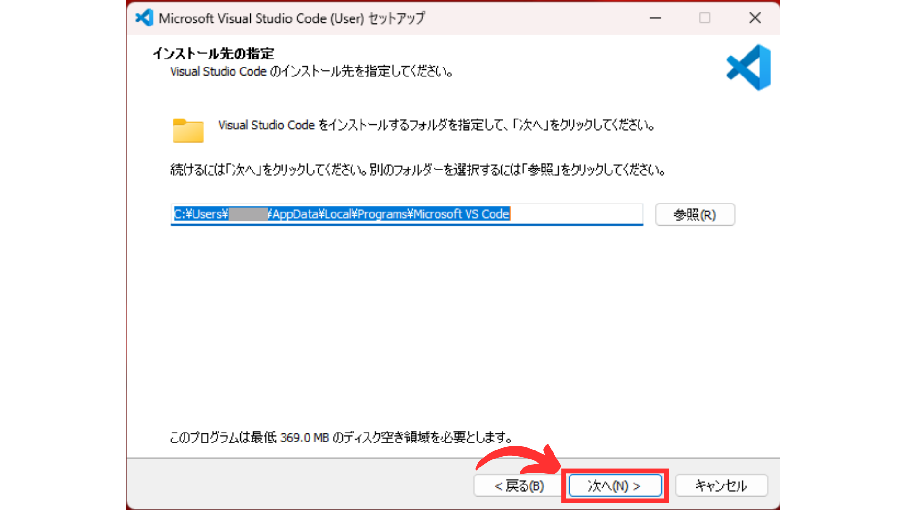The width and height of the screenshot is (906, 510).
Task: Minimize the setup window
Action: (655, 18)
